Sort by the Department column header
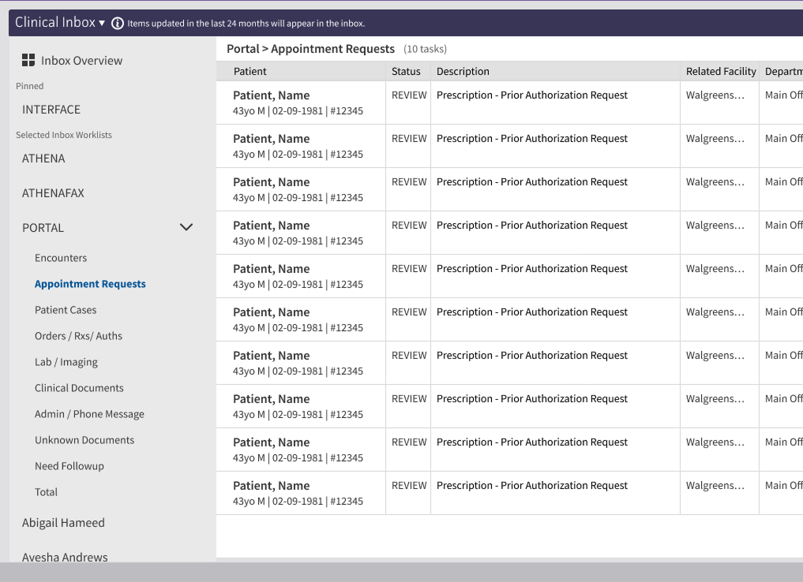This screenshot has height=582, width=803. coord(783,72)
